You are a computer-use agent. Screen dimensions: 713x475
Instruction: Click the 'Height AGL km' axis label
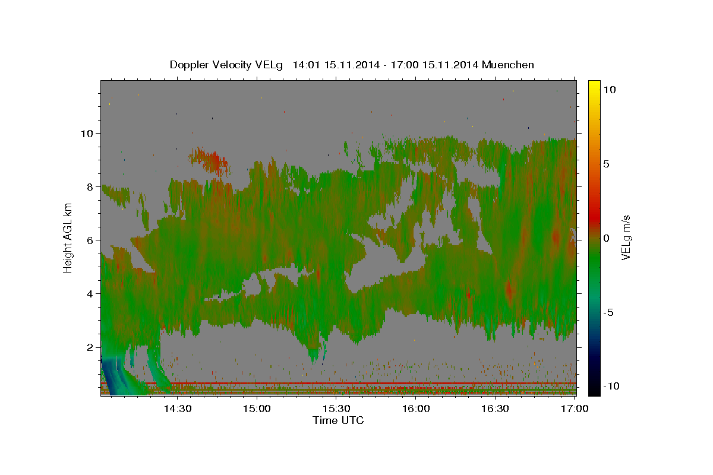(68, 237)
